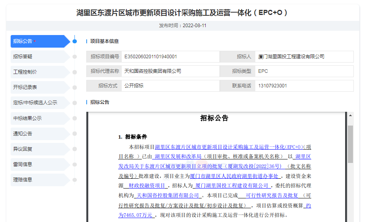Click the document scrollbar up arrow
Viewport: 379px width, 222px height.
[350, 115]
